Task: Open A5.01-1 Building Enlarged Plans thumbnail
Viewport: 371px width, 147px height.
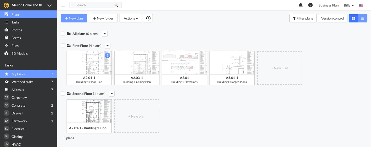Action: click(232, 68)
